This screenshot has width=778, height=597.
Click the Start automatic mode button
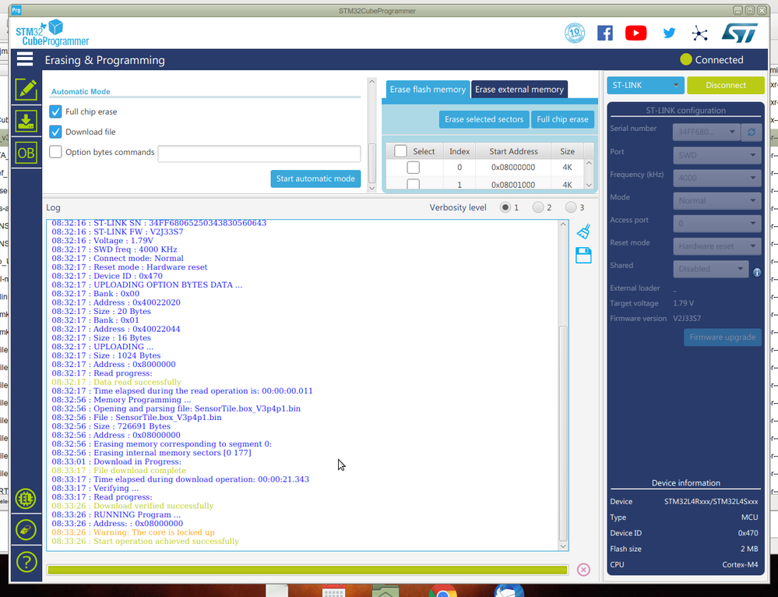click(315, 178)
